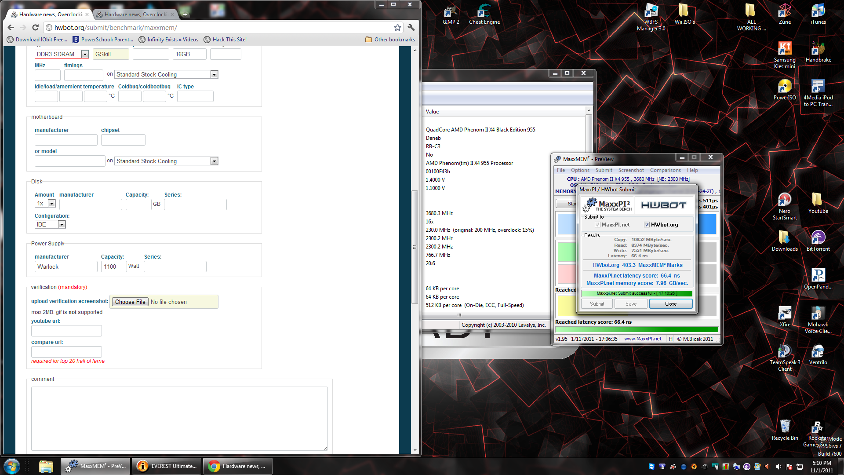Open MaxxMEM Screenshot menu

[631, 170]
